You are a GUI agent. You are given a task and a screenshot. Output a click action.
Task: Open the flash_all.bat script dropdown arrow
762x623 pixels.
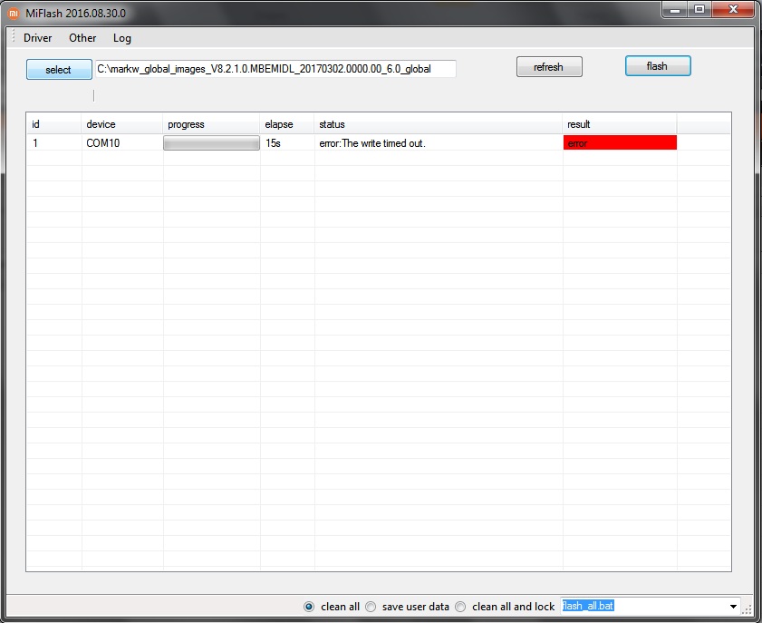733,607
